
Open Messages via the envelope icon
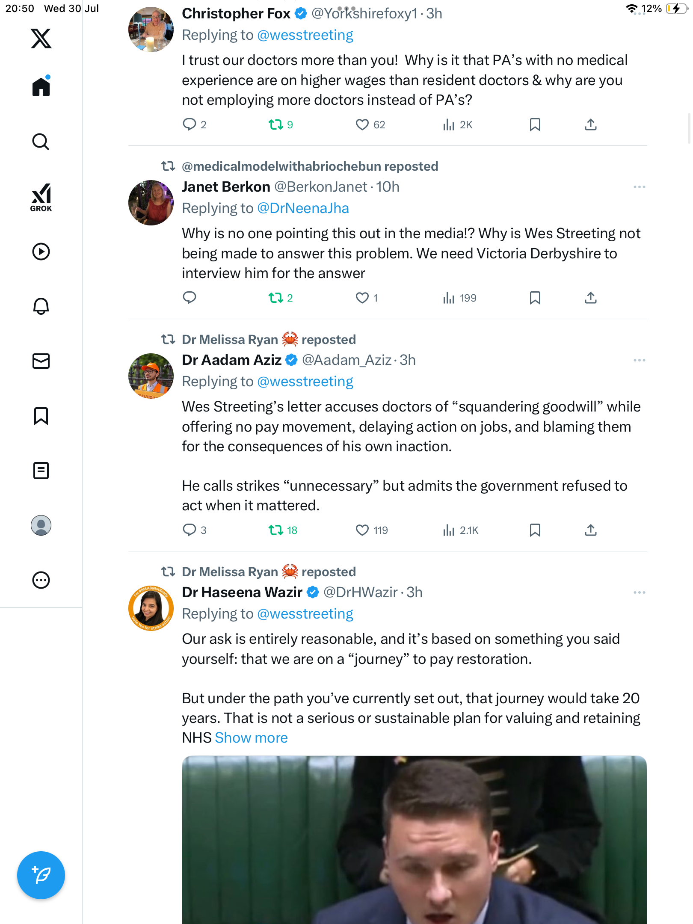click(41, 361)
